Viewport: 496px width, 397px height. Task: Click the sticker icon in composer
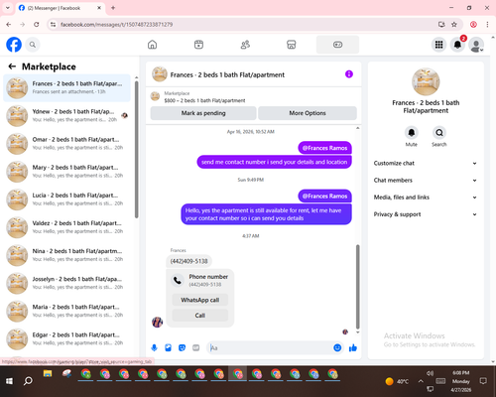pos(182,347)
